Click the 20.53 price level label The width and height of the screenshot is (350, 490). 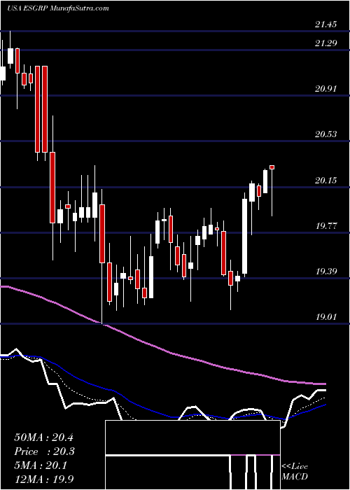(x=326, y=134)
